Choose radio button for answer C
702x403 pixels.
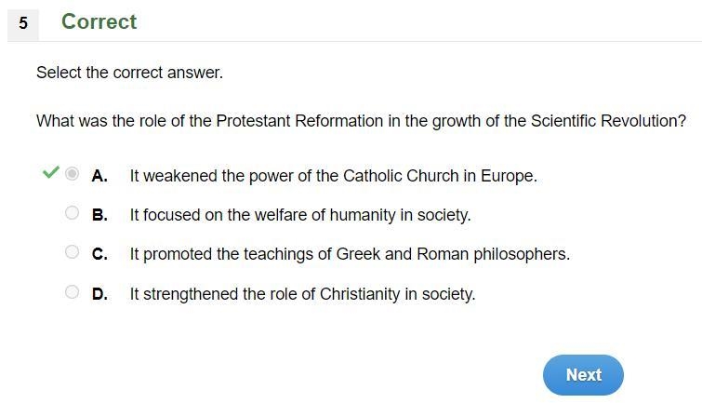tap(72, 252)
